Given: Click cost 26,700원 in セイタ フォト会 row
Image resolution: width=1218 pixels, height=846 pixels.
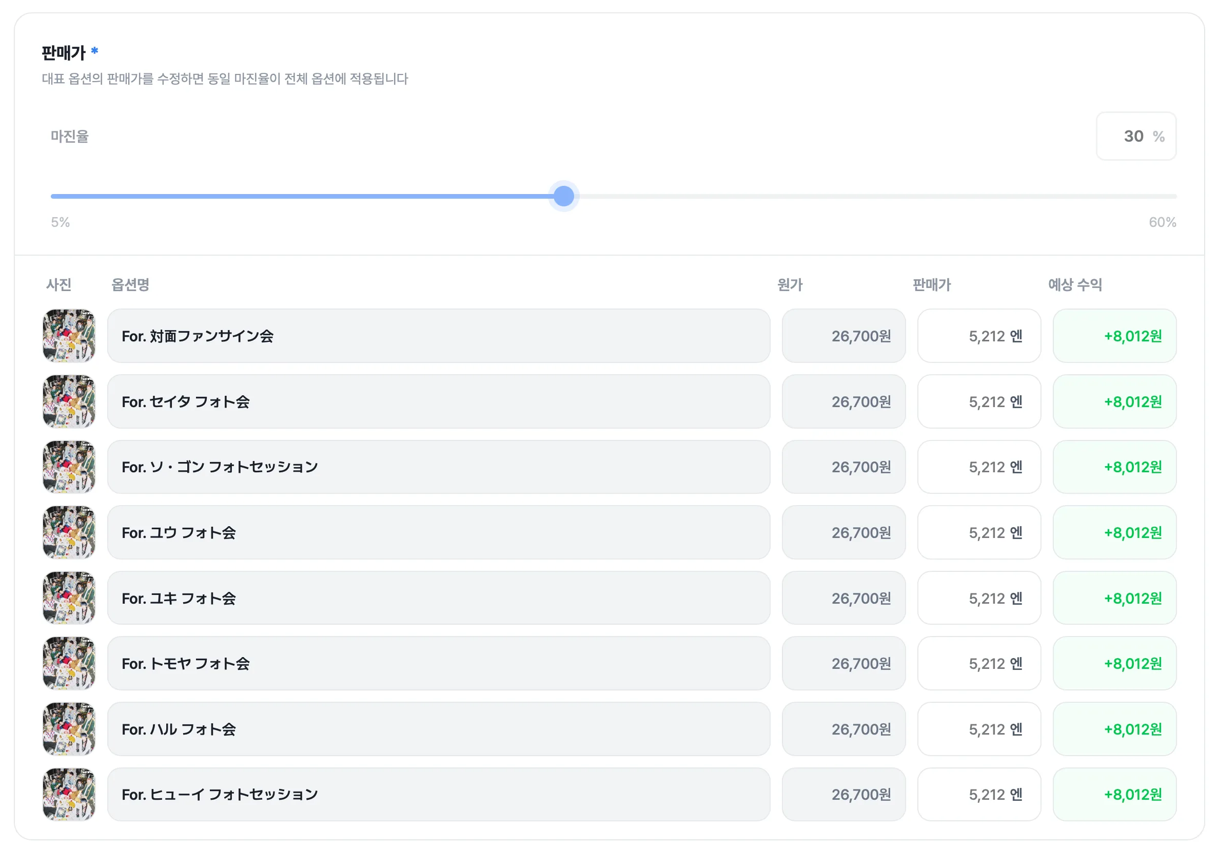Looking at the screenshot, I should point(843,401).
